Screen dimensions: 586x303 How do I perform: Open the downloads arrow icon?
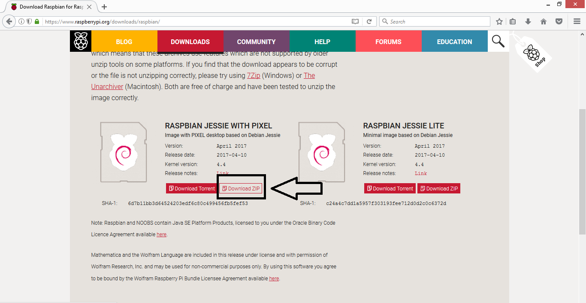point(528,21)
